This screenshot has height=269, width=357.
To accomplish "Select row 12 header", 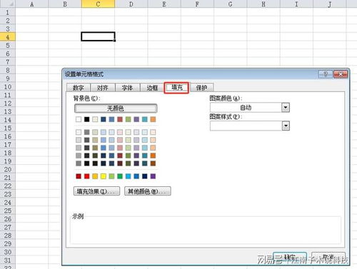I will point(8,103).
